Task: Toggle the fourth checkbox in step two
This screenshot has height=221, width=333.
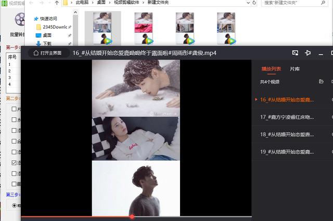Action: 14,141
